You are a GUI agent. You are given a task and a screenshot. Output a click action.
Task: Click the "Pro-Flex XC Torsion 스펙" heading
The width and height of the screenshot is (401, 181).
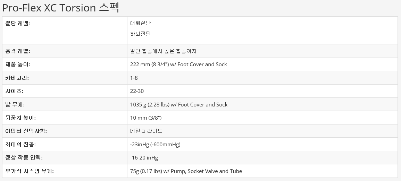point(61,7)
